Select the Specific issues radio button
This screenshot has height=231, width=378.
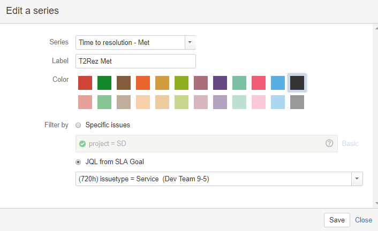tap(79, 125)
